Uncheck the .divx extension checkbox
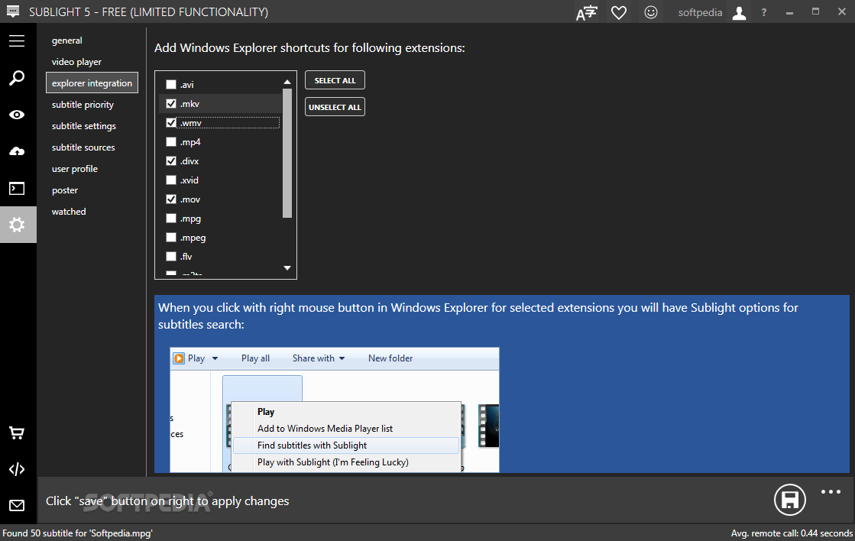Screen dimensions: 855x541 tap(171, 161)
